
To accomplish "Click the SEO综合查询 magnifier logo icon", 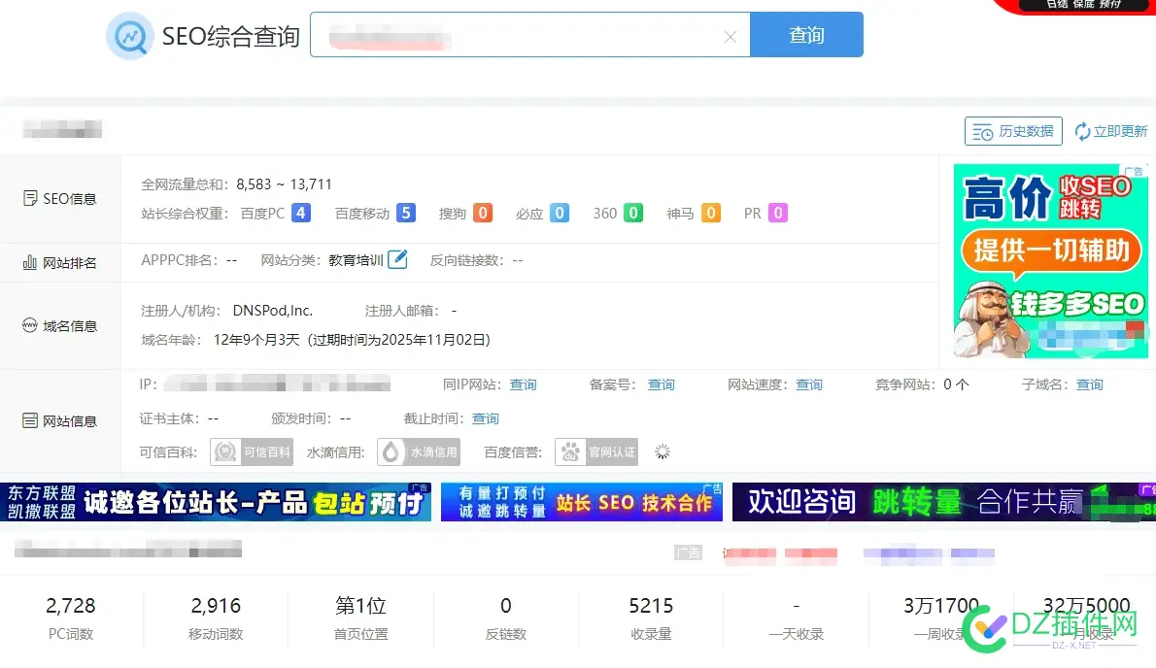I will point(128,35).
